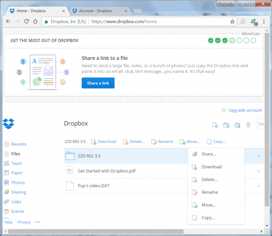Select the Get Started with Dropbox.pdf row

(x=164, y=171)
